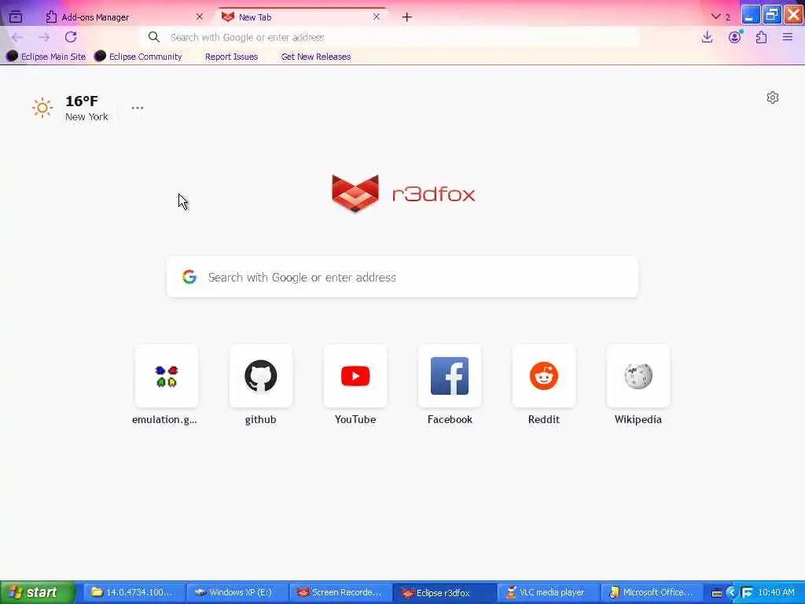Reload the current page
Viewport: 805px width, 604px height.
[x=71, y=37]
